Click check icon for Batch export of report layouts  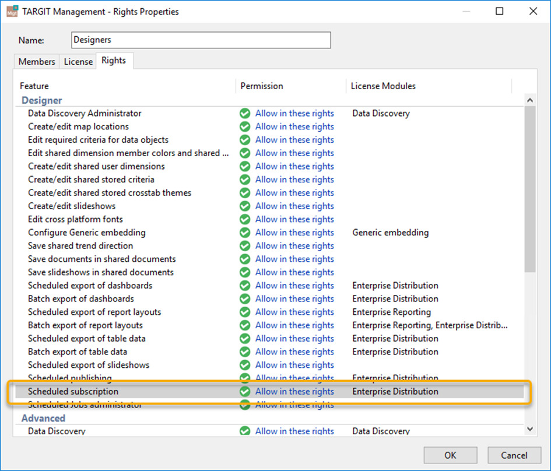point(245,325)
